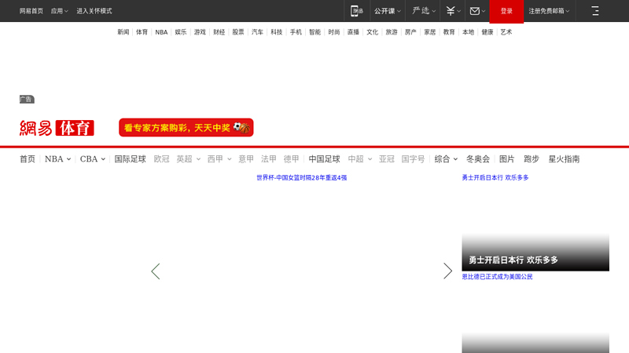Image resolution: width=629 pixels, height=353 pixels.
Task: Click the red 体育 logo badge
Action: (75, 128)
